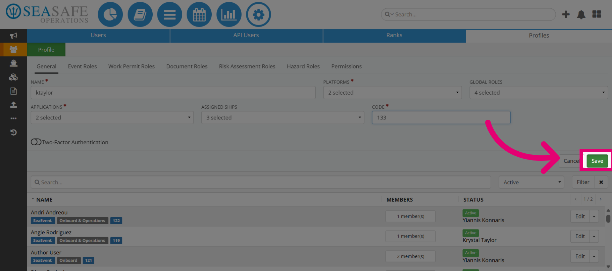The height and width of the screenshot is (271, 612).
Task: Open the book library icon
Action: tap(140, 14)
